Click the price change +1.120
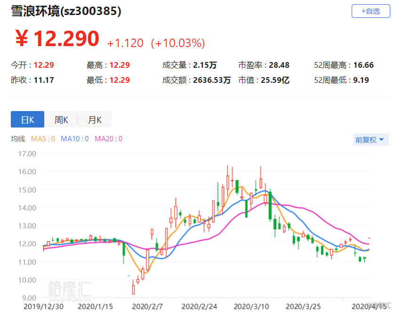This screenshot has height=312, width=395. 125,43
